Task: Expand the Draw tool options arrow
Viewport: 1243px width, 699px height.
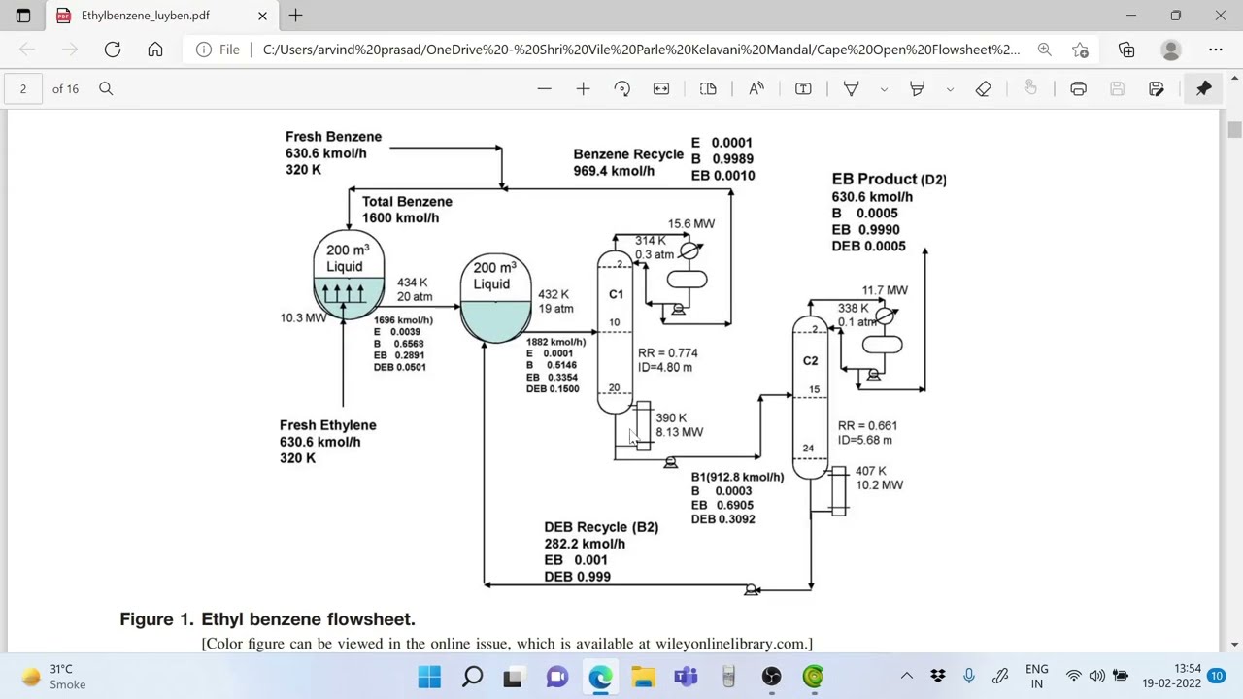Action: [884, 89]
